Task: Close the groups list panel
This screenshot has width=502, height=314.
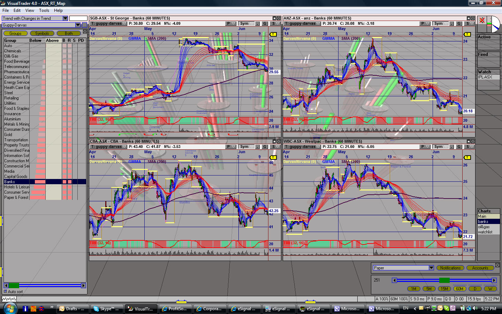Action: coord(84,32)
